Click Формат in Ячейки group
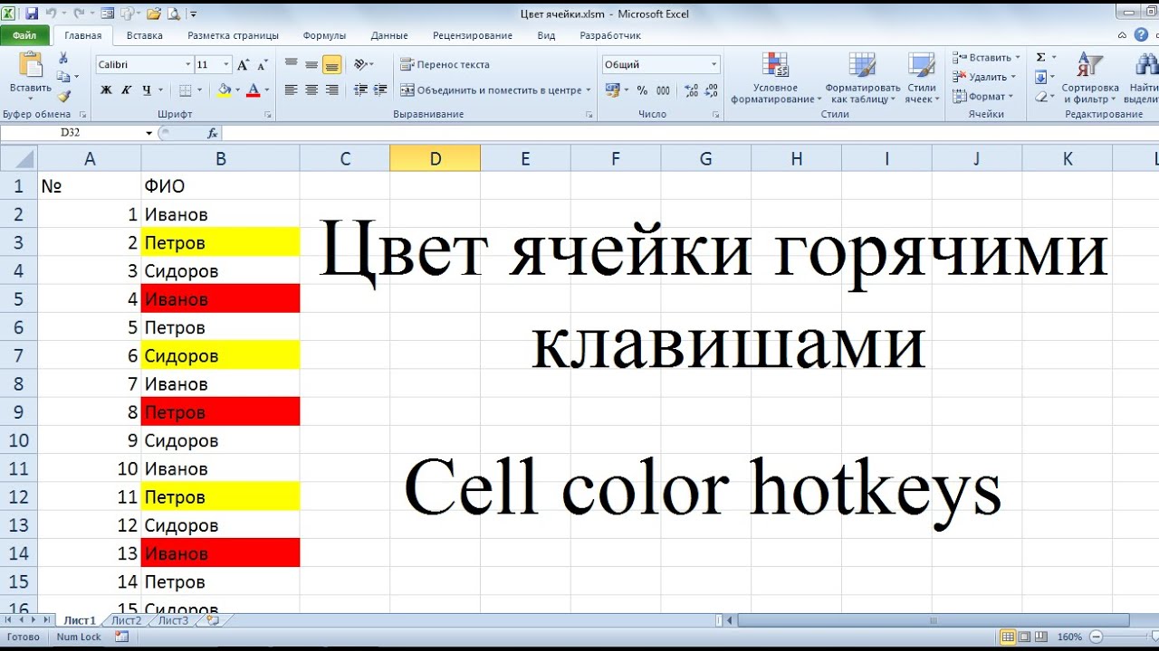Screen dimensions: 1159x651 [x=982, y=96]
